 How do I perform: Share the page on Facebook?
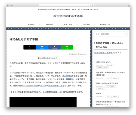tap(54, 47)
